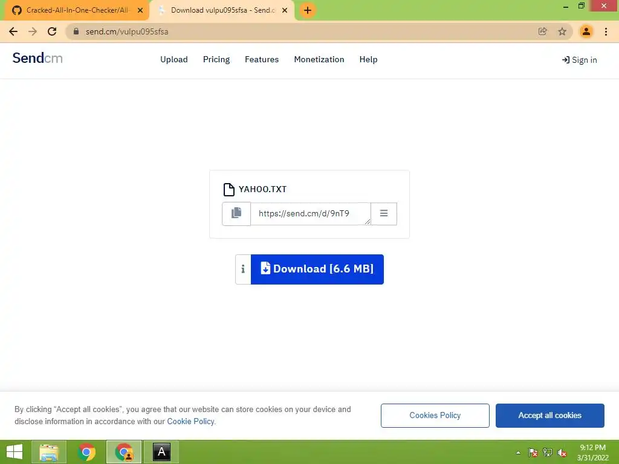Open the hamburger options menu beside link

point(384,214)
